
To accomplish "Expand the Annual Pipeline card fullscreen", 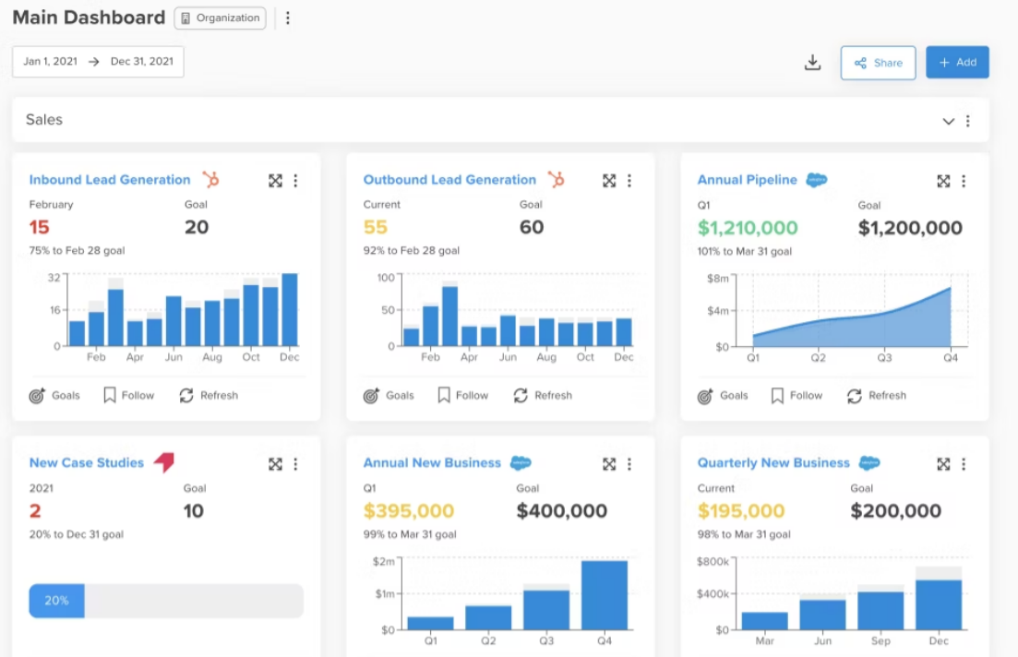I will tap(943, 181).
